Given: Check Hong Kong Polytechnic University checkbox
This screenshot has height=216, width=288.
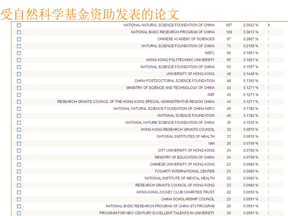Looking at the screenshot, I should [19, 60].
